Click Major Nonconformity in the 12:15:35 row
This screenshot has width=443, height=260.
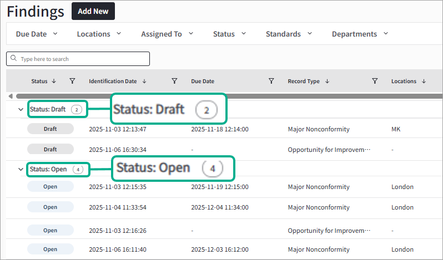tap(319, 187)
